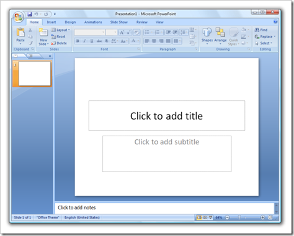Click the Cut scissors icon

(x=30, y=30)
